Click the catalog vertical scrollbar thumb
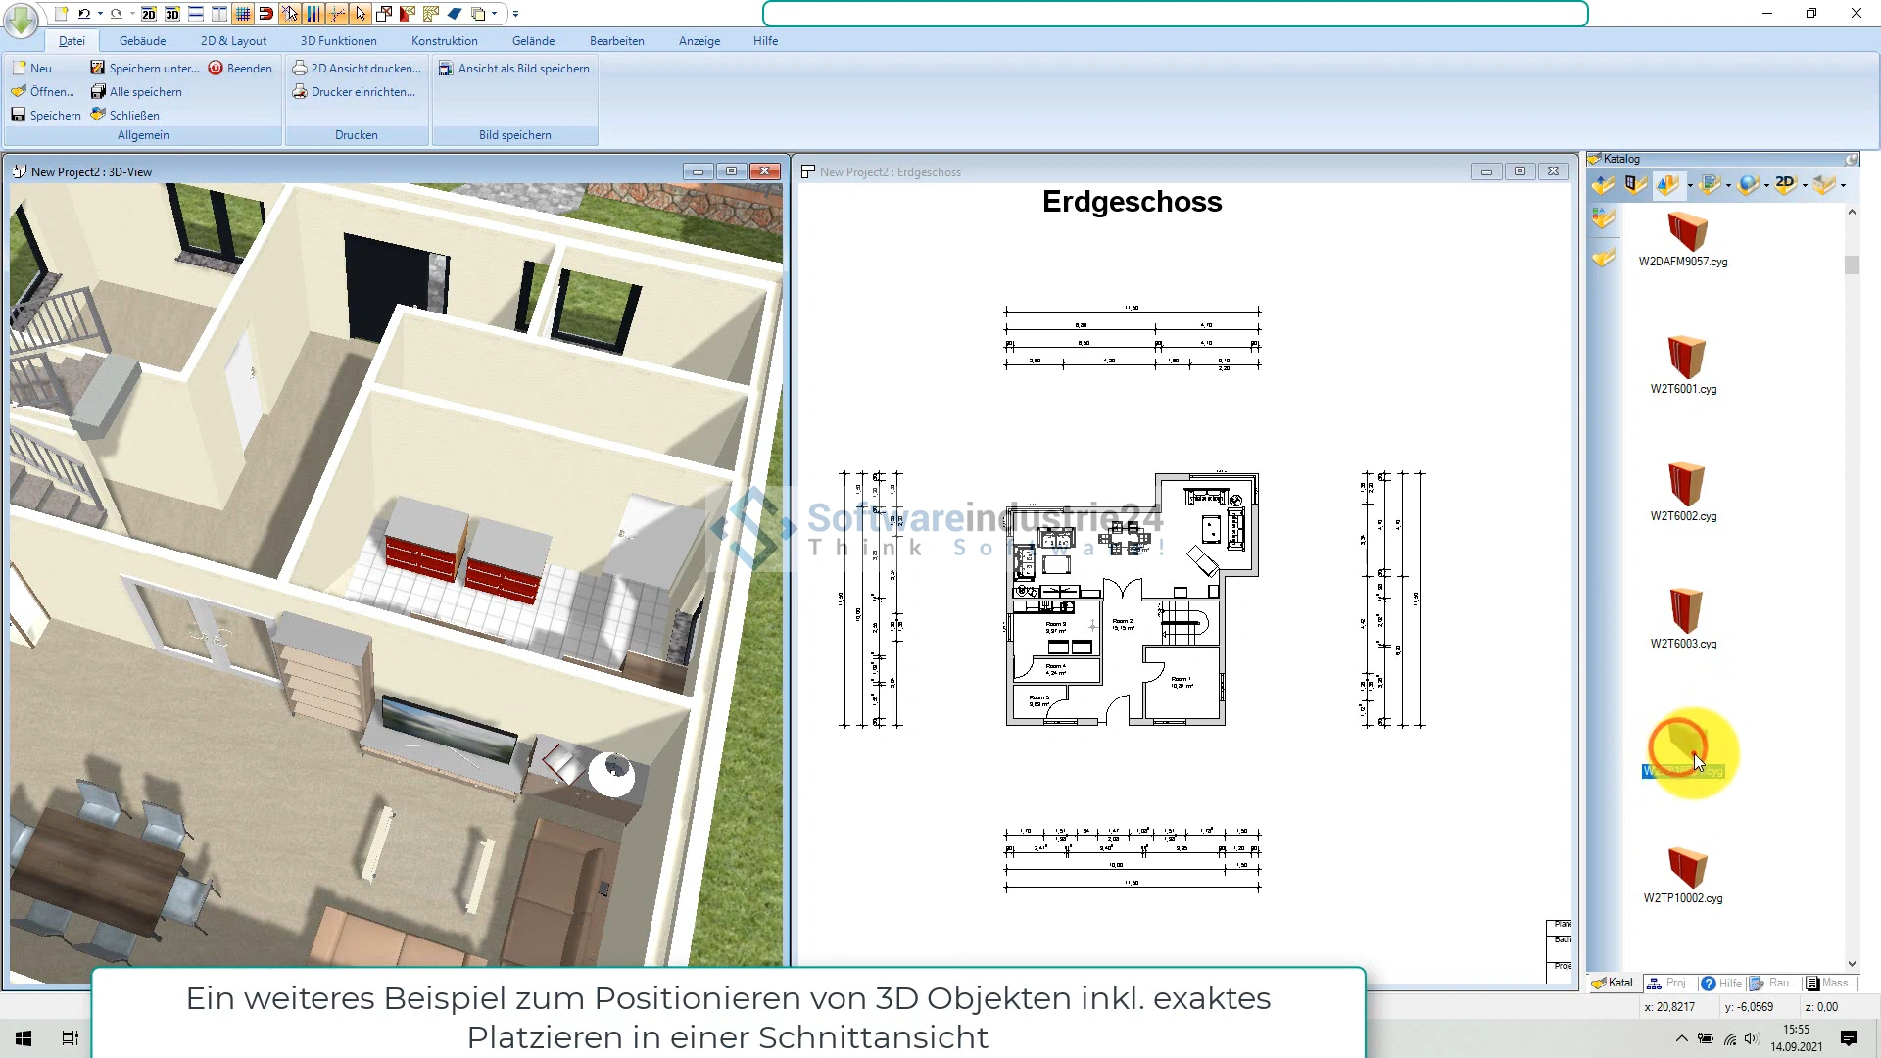Screen dimensions: 1881x1058 pos(1852,264)
